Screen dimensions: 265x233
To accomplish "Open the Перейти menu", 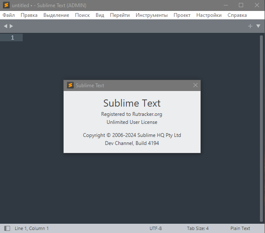I will click(x=120, y=15).
